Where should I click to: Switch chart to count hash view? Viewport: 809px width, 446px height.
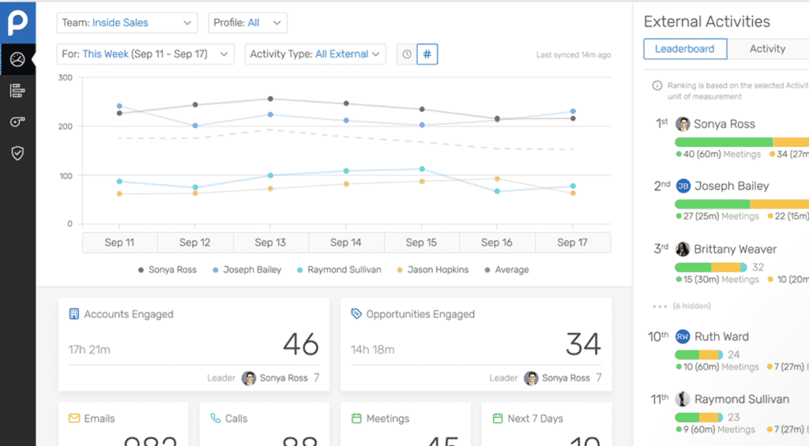pyautogui.click(x=427, y=54)
